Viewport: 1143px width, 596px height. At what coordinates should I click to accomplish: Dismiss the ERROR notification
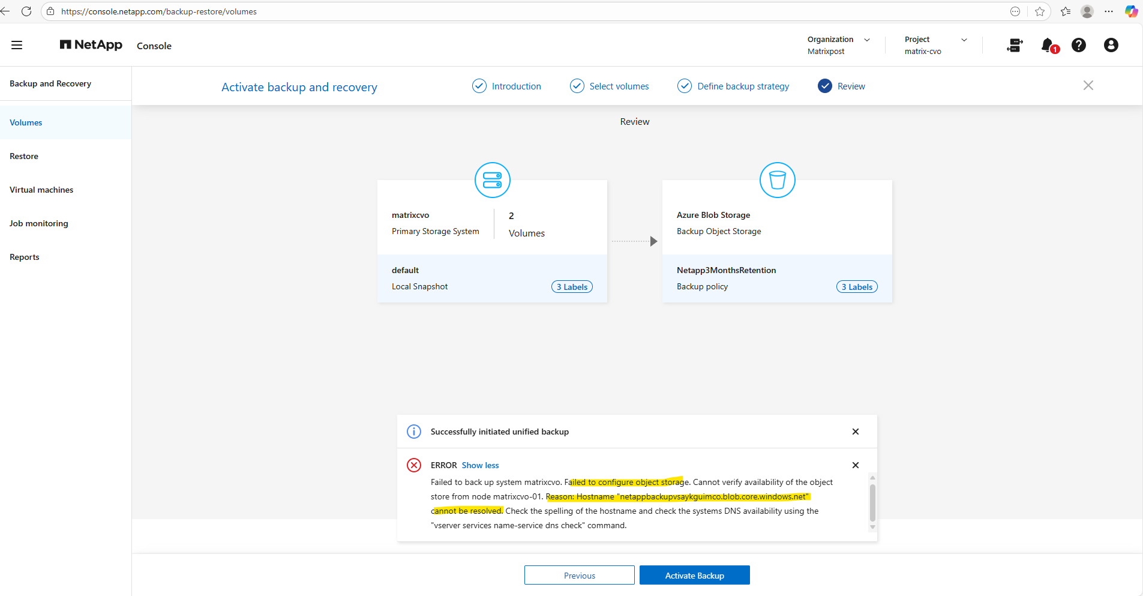click(x=855, y=465)
